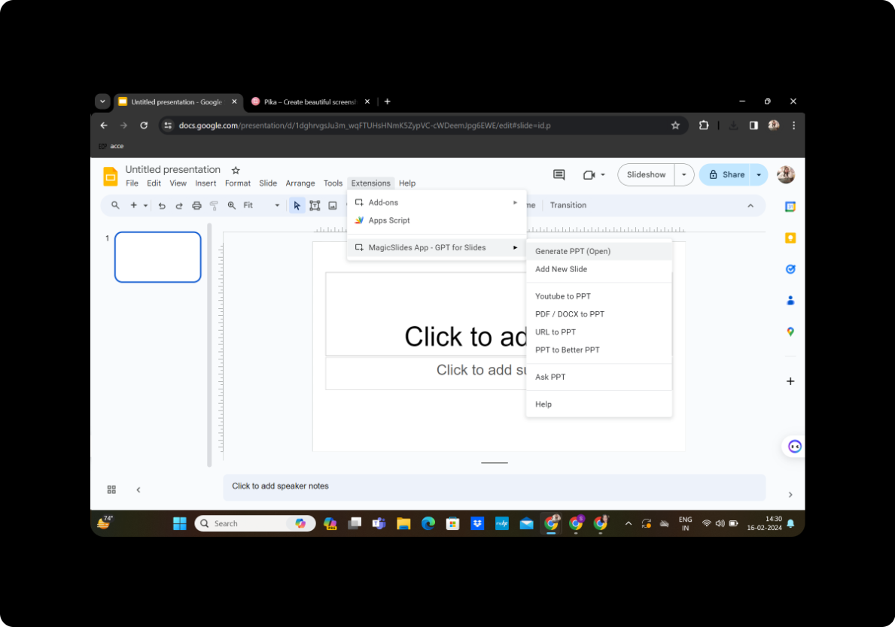Click the floating assistant bubble icon

pos(794,447)
